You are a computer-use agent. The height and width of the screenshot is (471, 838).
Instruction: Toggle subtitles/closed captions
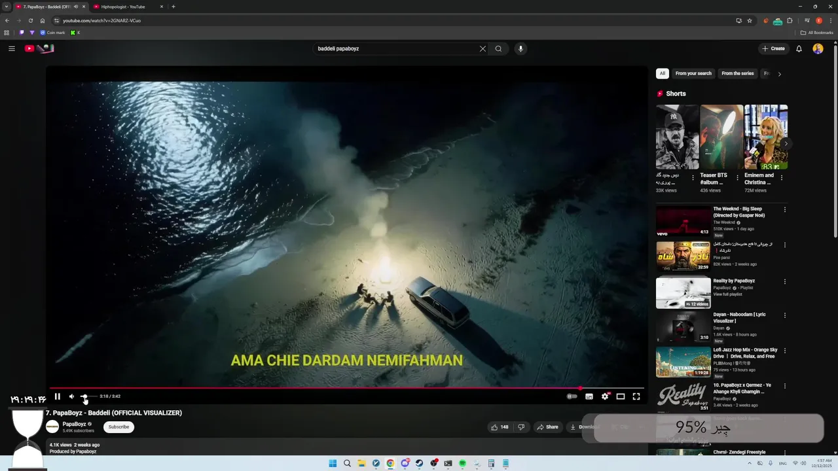589,396
